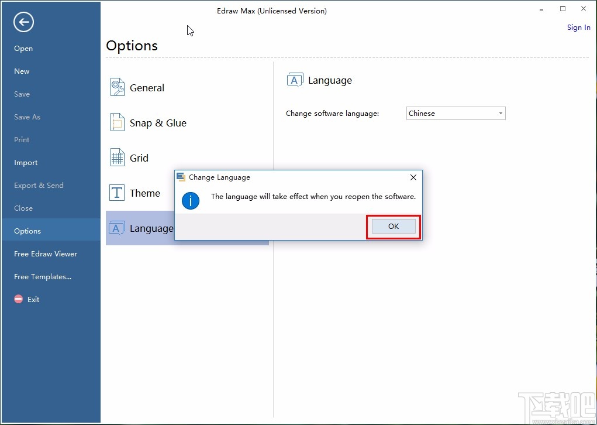This screenshot has width=597, height=425.
Task: Choose Print in the sidebar
Action: (22, 140)
